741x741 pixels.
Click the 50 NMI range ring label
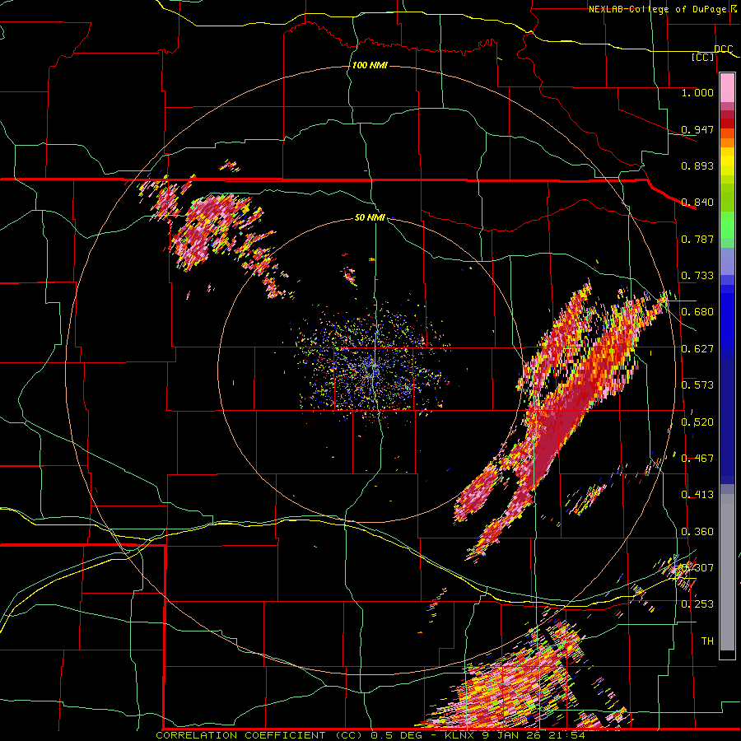[x=370, y=217]
